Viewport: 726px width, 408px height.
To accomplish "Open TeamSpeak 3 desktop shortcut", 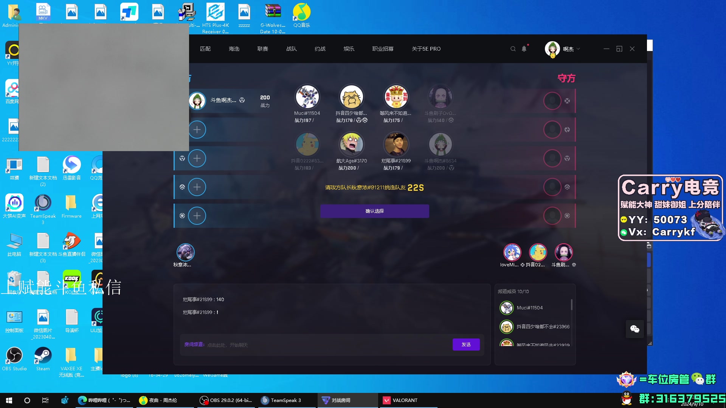I will [x=43, y=209].
